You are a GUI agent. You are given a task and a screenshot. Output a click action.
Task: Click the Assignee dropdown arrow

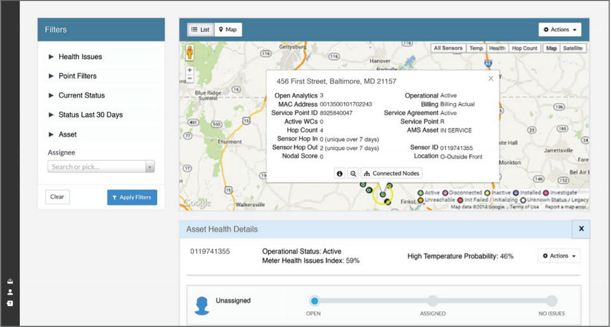150,167
